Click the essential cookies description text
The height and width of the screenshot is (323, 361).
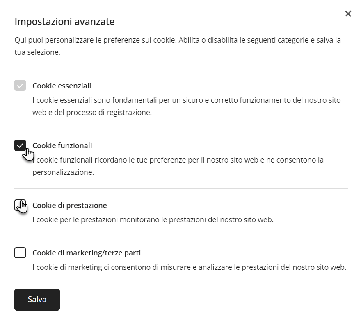click(x=187, y=106)
